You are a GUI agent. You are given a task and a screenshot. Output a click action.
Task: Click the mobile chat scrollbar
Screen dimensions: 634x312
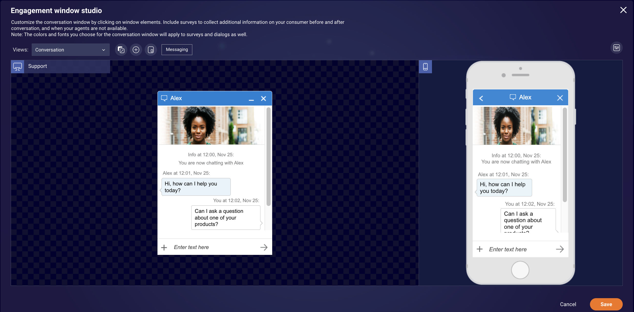(x=565, y=155)
